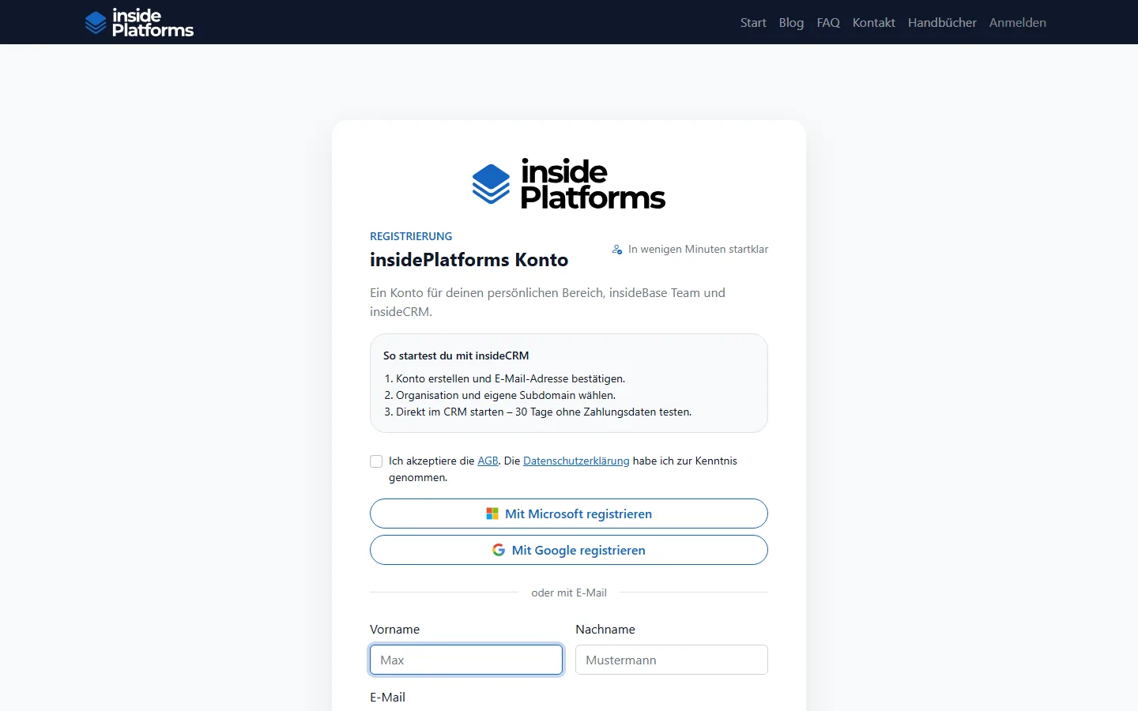Click step 'Konto erstellen und E-Mail-Adresse bestätigen'
Image resolution: width=1138 pixels, height=711 pixels.
click(511, 378)
